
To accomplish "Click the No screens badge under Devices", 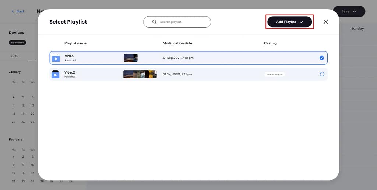I will 17,43.
